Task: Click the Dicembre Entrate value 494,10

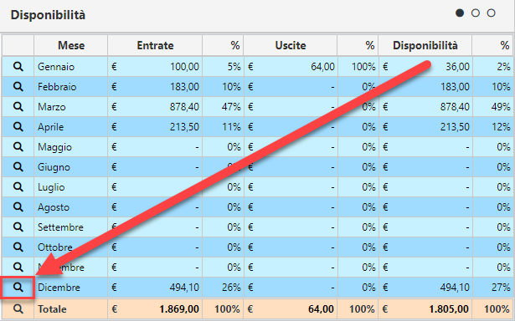Action: click(184, 288)
